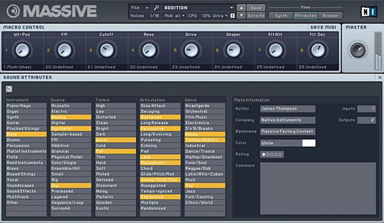Click the Cutoff macro knob
The image size is (384, 223).
106,50
